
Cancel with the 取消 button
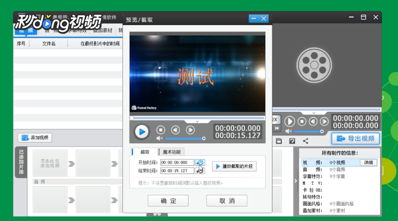click(227, 201)
